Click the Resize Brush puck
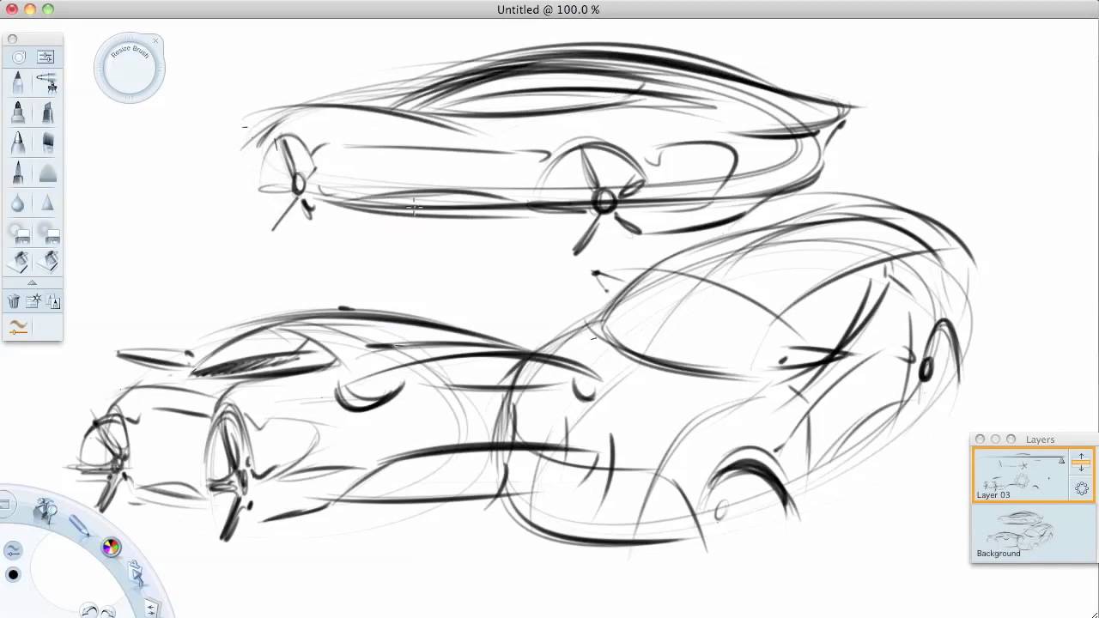1099x618 pixels. click(x=129, y=67)
